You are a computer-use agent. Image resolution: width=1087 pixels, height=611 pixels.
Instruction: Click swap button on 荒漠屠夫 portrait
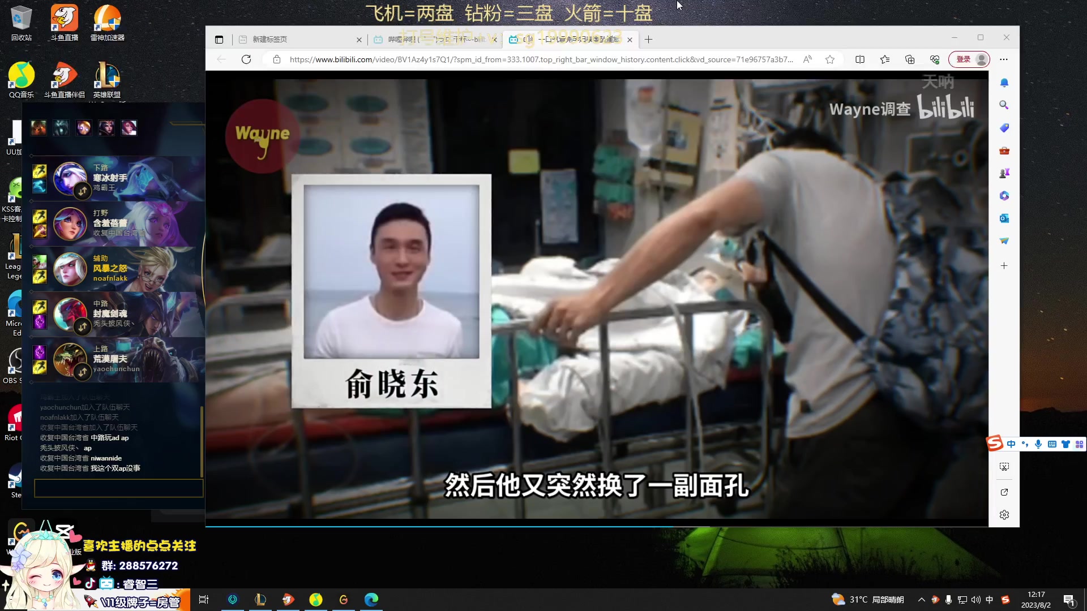click(83, 372)
